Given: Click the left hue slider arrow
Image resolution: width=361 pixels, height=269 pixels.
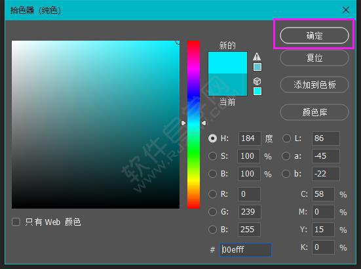Looking at the screenshot, I should pos(183,123).
